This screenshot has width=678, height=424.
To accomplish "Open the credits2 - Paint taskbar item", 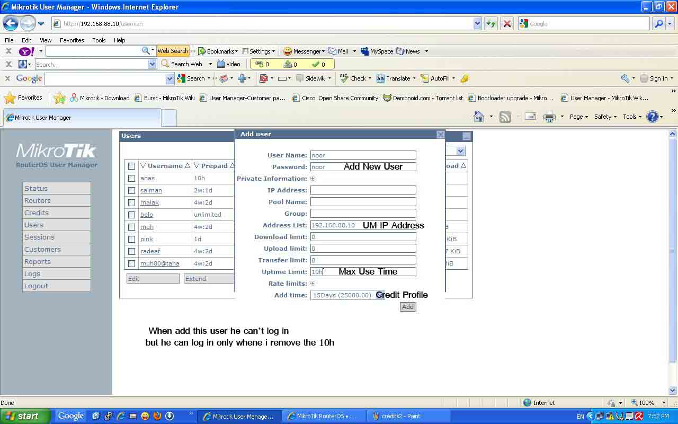I will coord(408,416).
